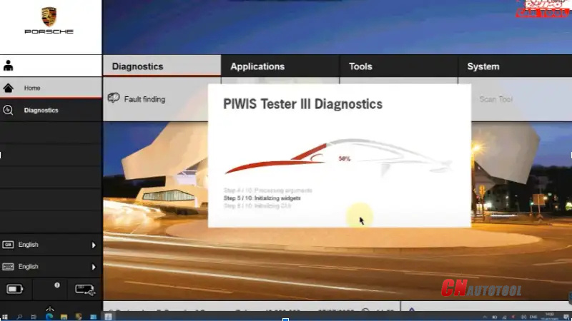Click the active application icon in taskbar

(x=109, y=317)
